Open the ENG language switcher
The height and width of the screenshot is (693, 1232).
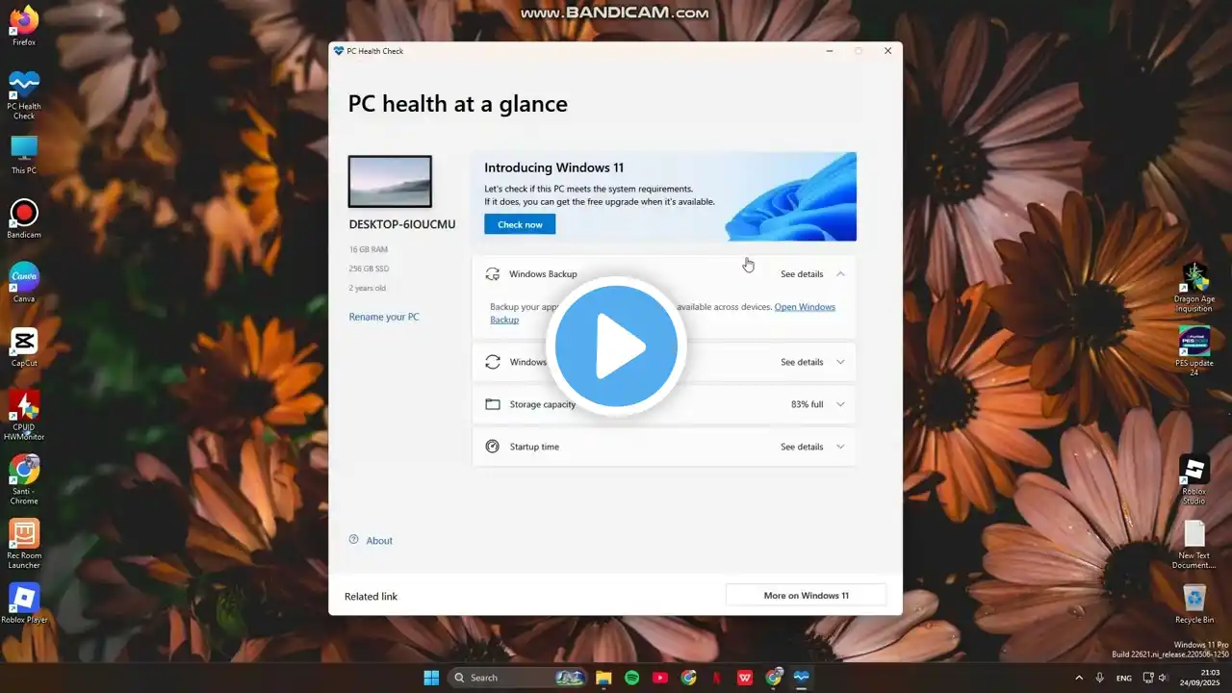click(x=1123, y=678)
